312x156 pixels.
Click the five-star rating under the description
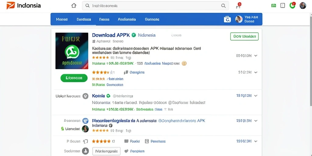coord(101,58)
